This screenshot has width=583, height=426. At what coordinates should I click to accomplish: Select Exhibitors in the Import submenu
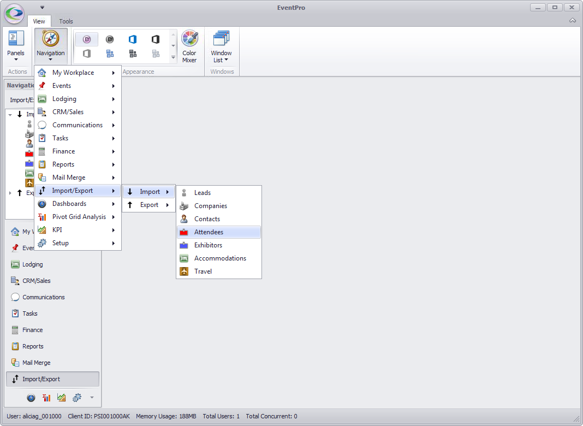(219, 245)
